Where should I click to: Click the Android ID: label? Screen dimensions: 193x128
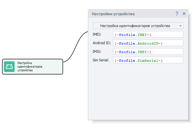point(102,43)
